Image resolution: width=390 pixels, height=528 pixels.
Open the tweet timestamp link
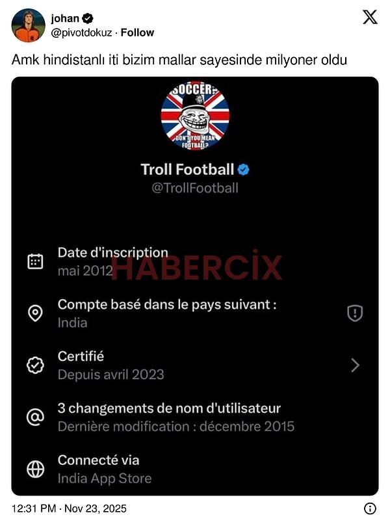coord(70,508)
